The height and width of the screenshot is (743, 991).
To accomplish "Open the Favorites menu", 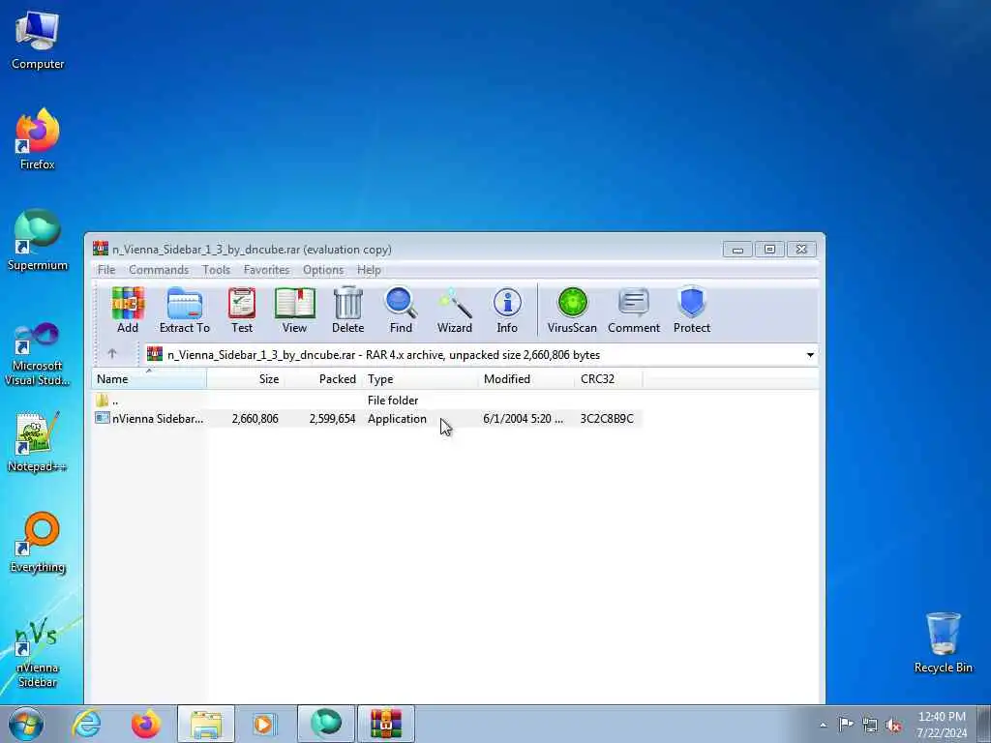I will point(267,270).
